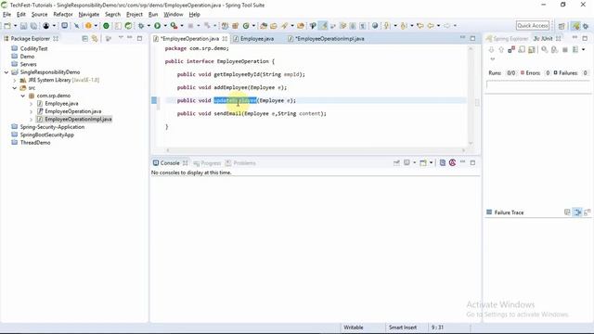Close the EmployeeOperation.java editor tab
Image resolution: width=594 pixels, height=334 pixels.
(x=225, y=39)
